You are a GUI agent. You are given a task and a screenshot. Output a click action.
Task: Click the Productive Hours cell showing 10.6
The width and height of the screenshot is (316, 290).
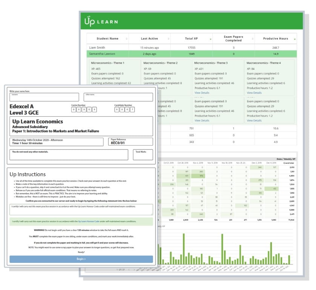tap(276, 128)
